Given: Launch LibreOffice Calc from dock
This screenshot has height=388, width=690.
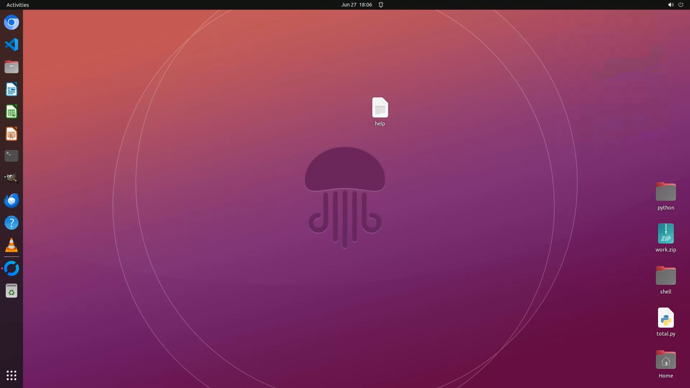Looking at the screenshot, I should click(11, 112).
